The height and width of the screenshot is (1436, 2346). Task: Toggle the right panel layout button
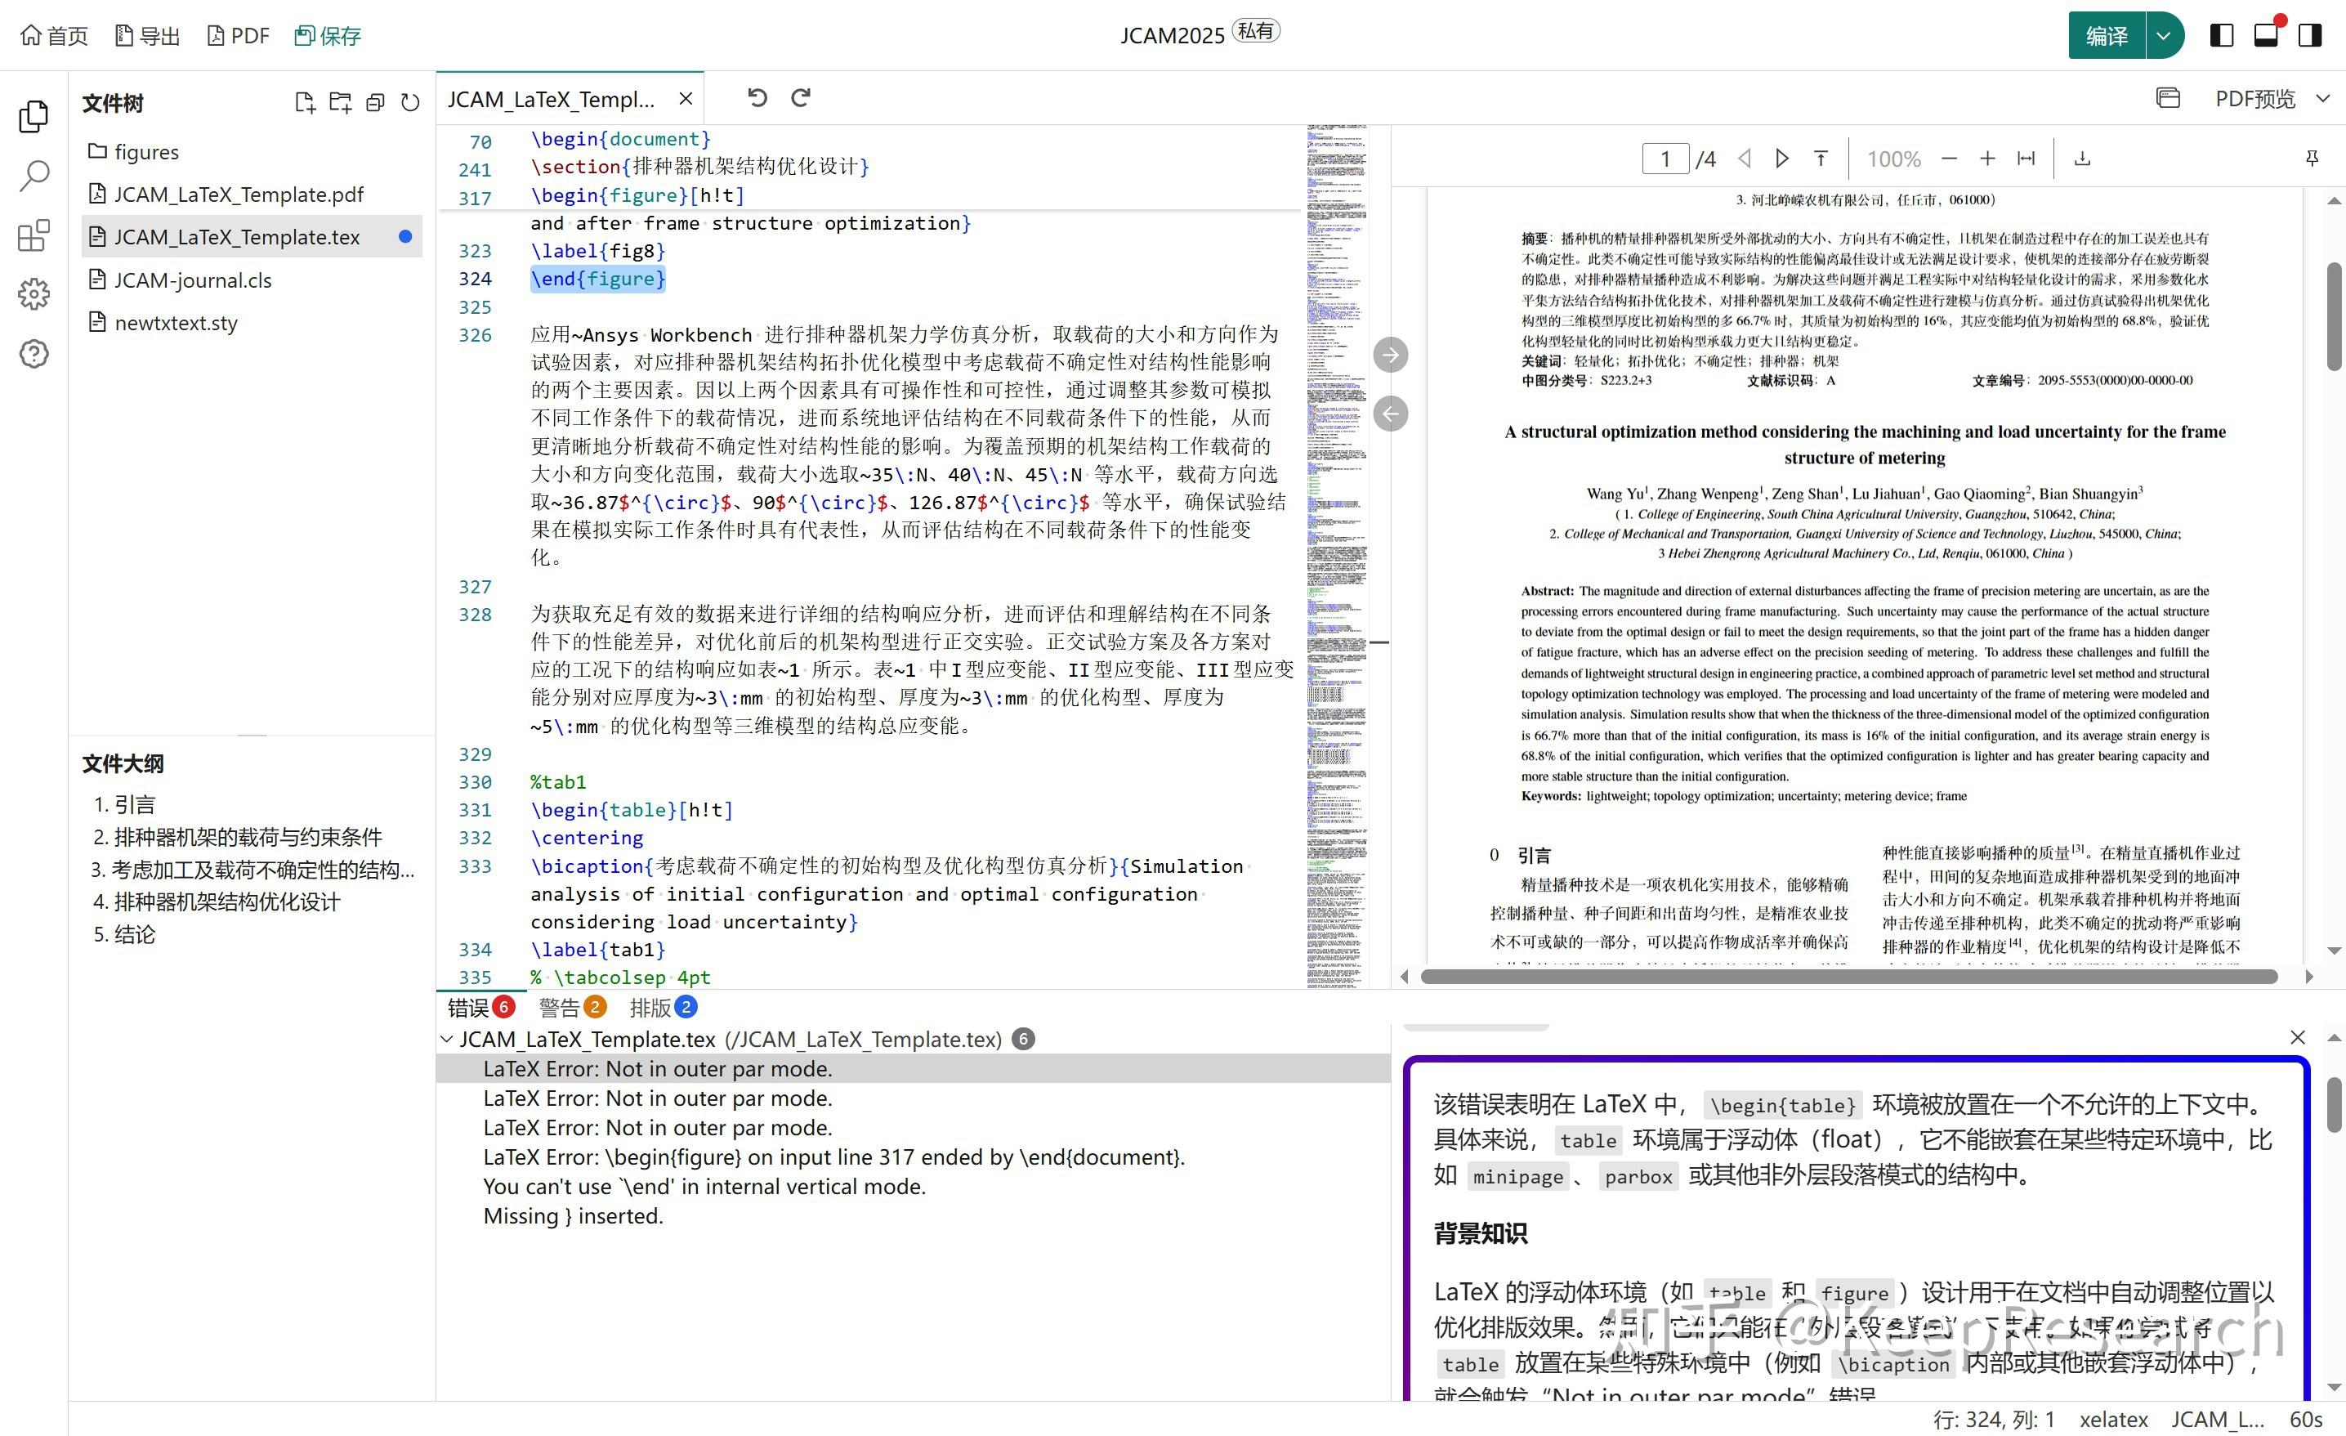[x=2311, y=36]
